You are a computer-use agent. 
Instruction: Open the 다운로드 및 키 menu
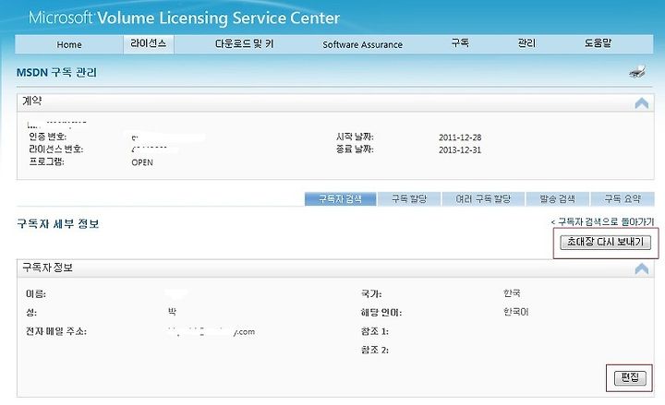(x=244, y=44)
